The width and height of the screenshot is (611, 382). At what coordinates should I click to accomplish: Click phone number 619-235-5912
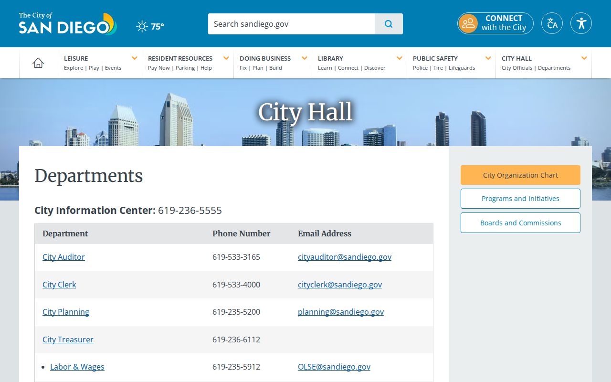pyautogui.click(x=236, y=367)
